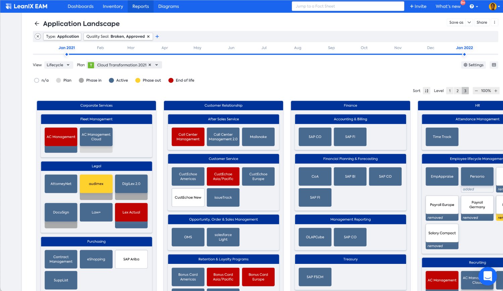
Task: Open the Mailsnake application tile
Action: (x=258, y=137)
